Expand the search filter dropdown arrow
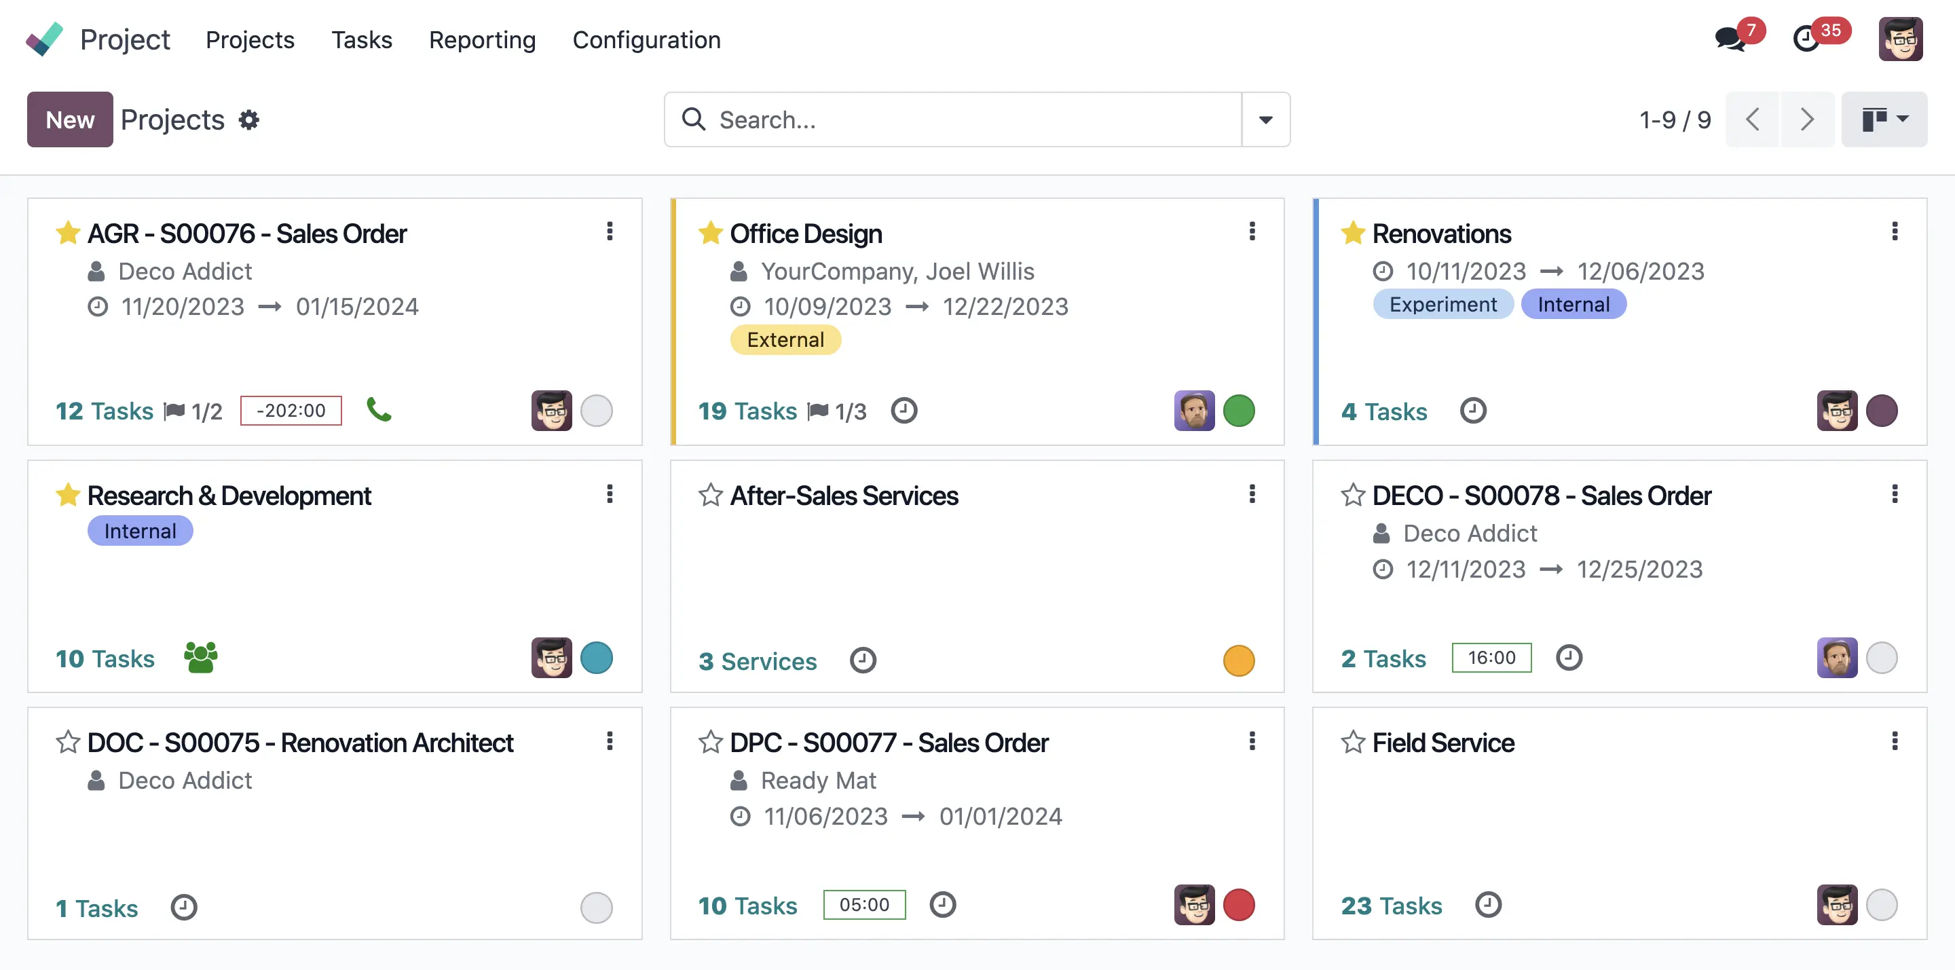 (x=1265, y=119)
